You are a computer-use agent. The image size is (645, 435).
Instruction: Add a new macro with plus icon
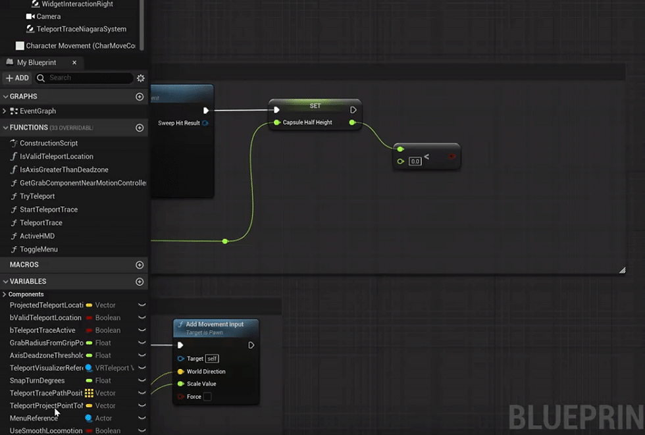(x=140, y=265)
